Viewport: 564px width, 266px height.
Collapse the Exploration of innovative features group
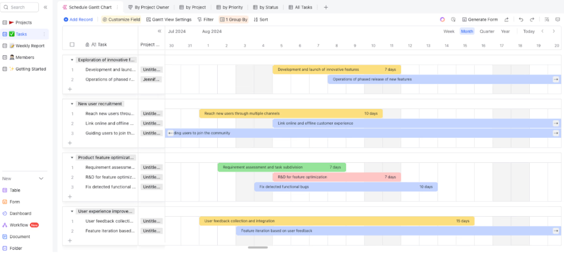coord(72,60)
